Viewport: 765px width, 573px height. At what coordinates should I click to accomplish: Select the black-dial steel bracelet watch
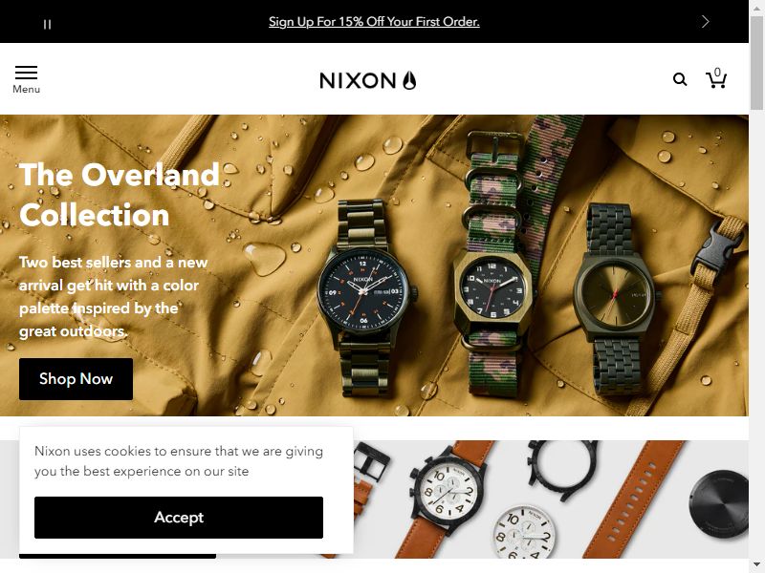pyautogui.click(x=365, y=297)
